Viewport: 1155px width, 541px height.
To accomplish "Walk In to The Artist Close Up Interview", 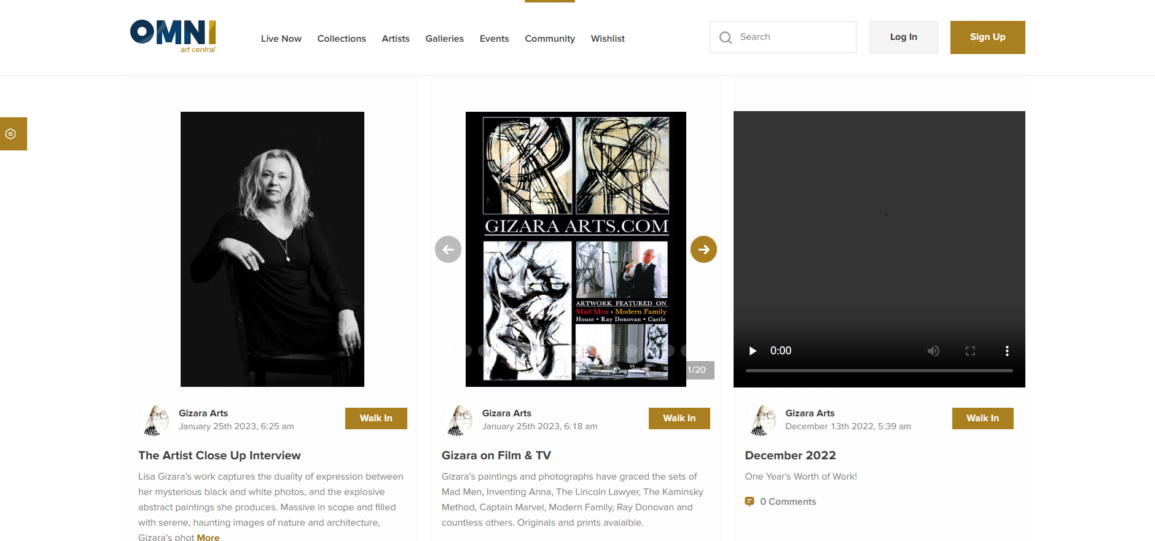I will (376, 418).
